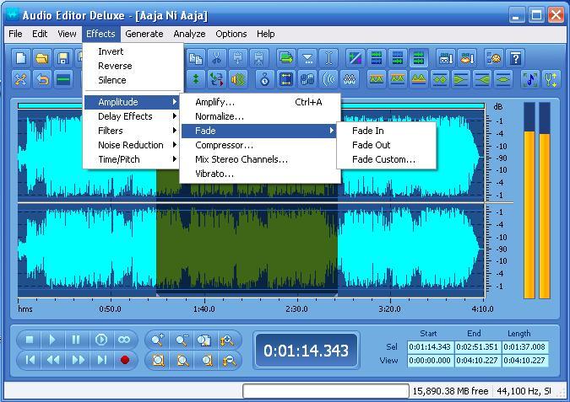Click the first Paste clipboard icon

pyautogui.click(x=238, y=58)
